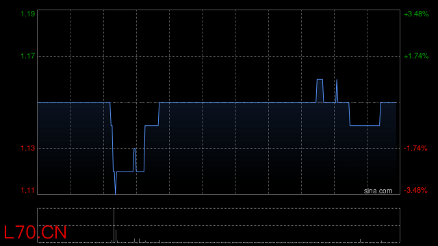The height and width of the screenshot is (246, 438).
Task: Click the 1.17 price axis label
Action: [28, 56]
